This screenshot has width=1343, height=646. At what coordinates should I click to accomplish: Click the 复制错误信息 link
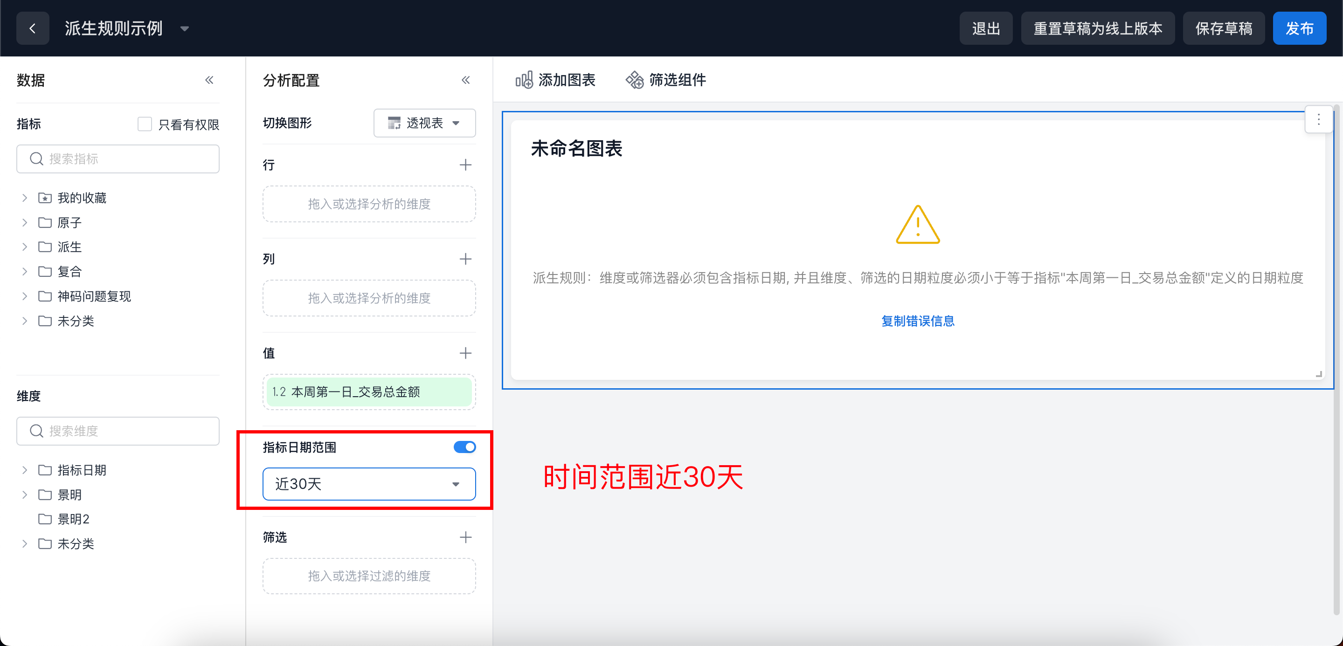(x=918, y=321)
